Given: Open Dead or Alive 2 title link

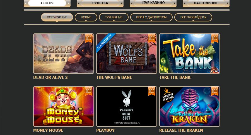Looking at the screenshot, I should [x=50, y=77].
